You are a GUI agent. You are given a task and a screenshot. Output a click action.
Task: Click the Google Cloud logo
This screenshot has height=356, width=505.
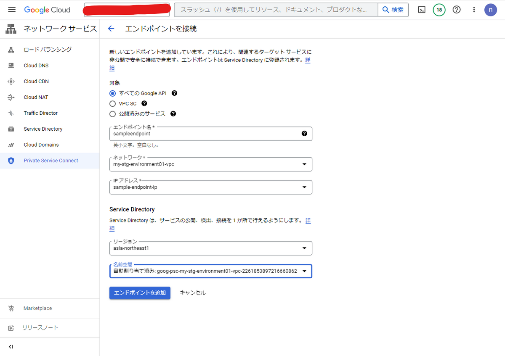pos(47,10)
